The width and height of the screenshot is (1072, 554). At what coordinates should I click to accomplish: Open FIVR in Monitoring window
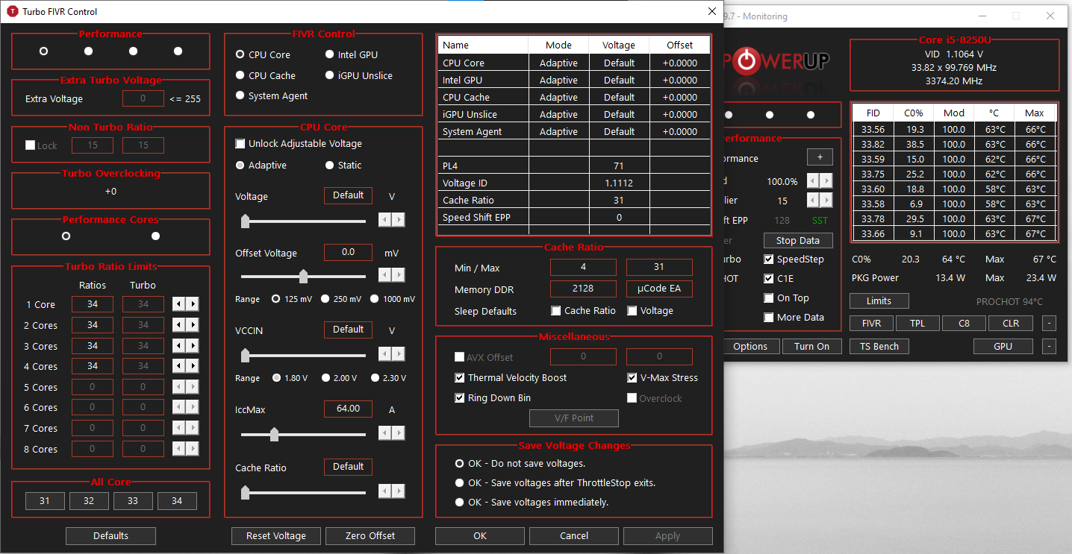pyautogui.click(x=871, y=324)
